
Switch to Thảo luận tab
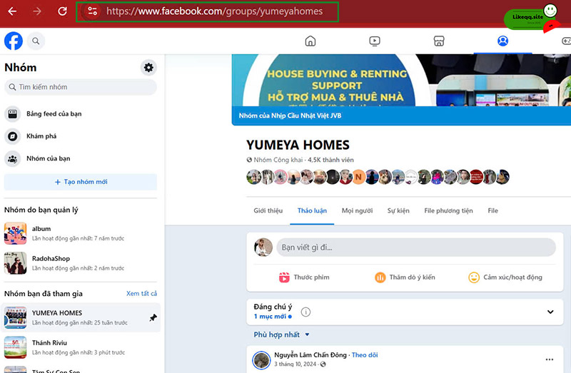312,210
